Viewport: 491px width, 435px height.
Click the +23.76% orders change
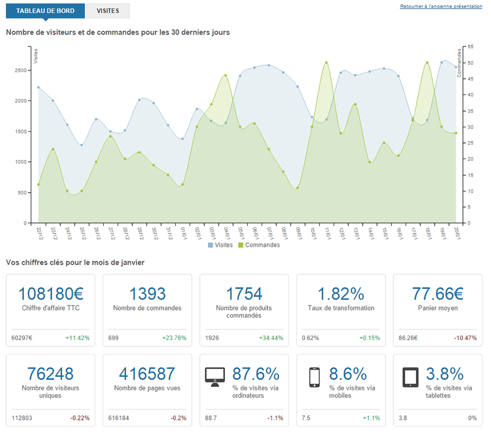coord(174,338)
